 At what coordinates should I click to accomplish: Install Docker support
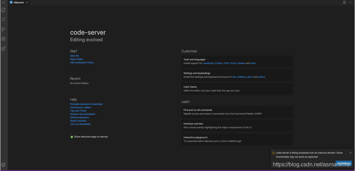(241, 63)
